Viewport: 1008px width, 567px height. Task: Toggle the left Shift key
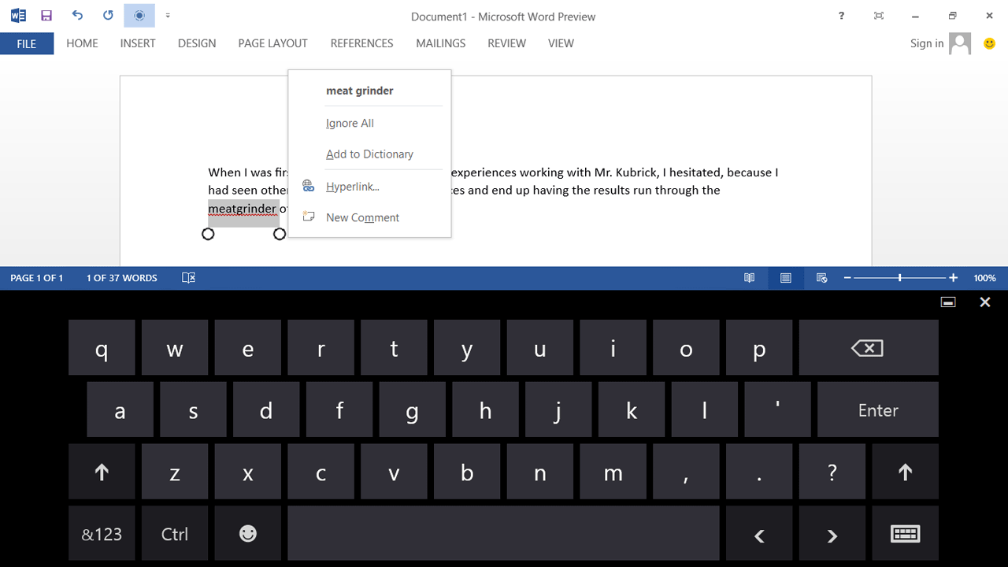(x=102, y=472)
